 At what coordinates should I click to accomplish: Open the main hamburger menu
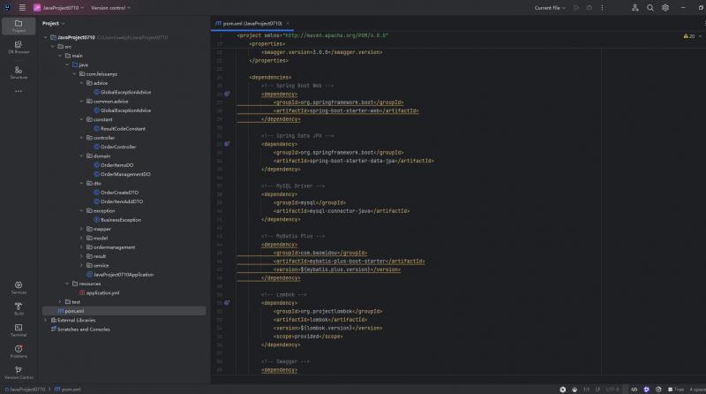coord(22,8)
